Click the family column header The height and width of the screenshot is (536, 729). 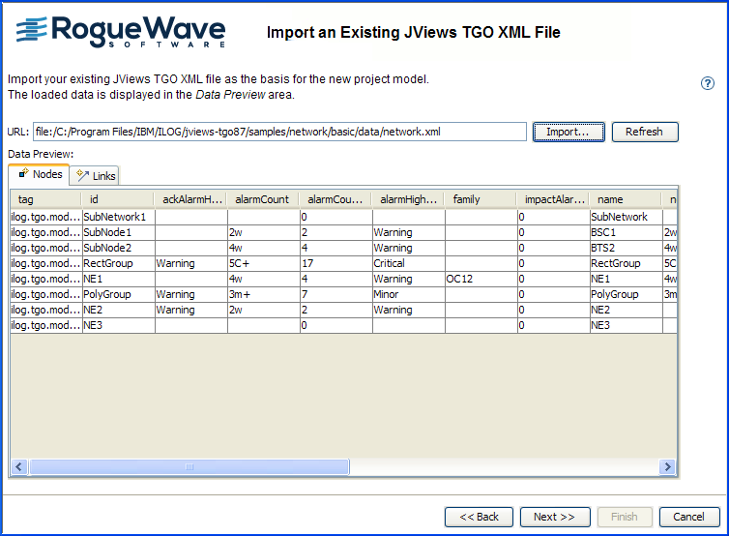coord(480,199)
